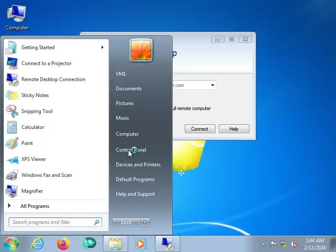Click Connect in Remote Desktop window

[x=200, y=129]
